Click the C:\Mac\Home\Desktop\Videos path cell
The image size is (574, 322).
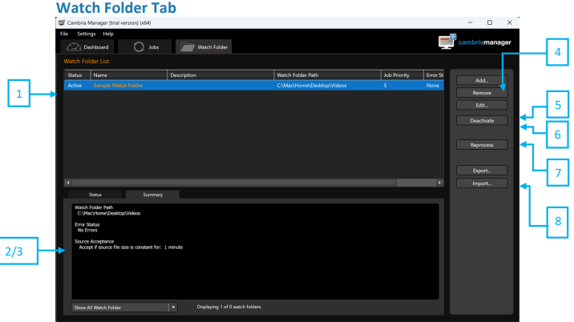[312, 85]
